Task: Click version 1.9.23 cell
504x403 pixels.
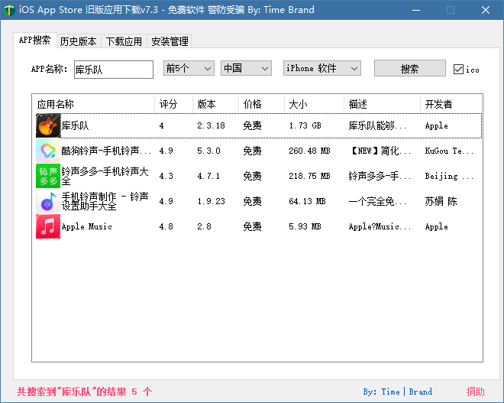Action: click(211, 202)
